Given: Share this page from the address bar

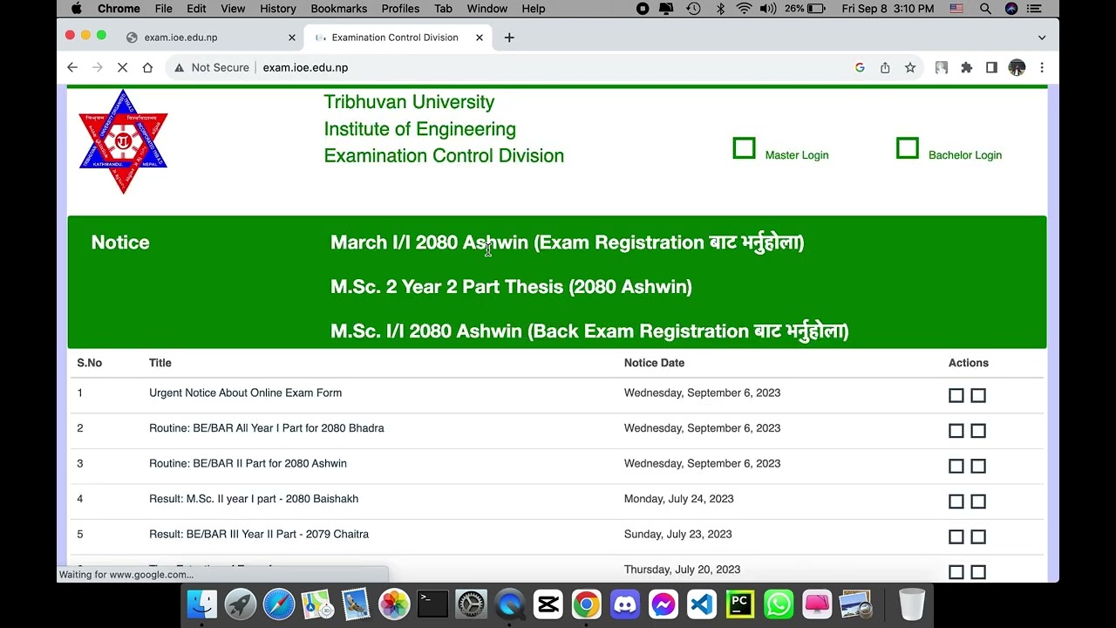Looking at the screenshot, I should pyautogui.click(x=885, y=67).
